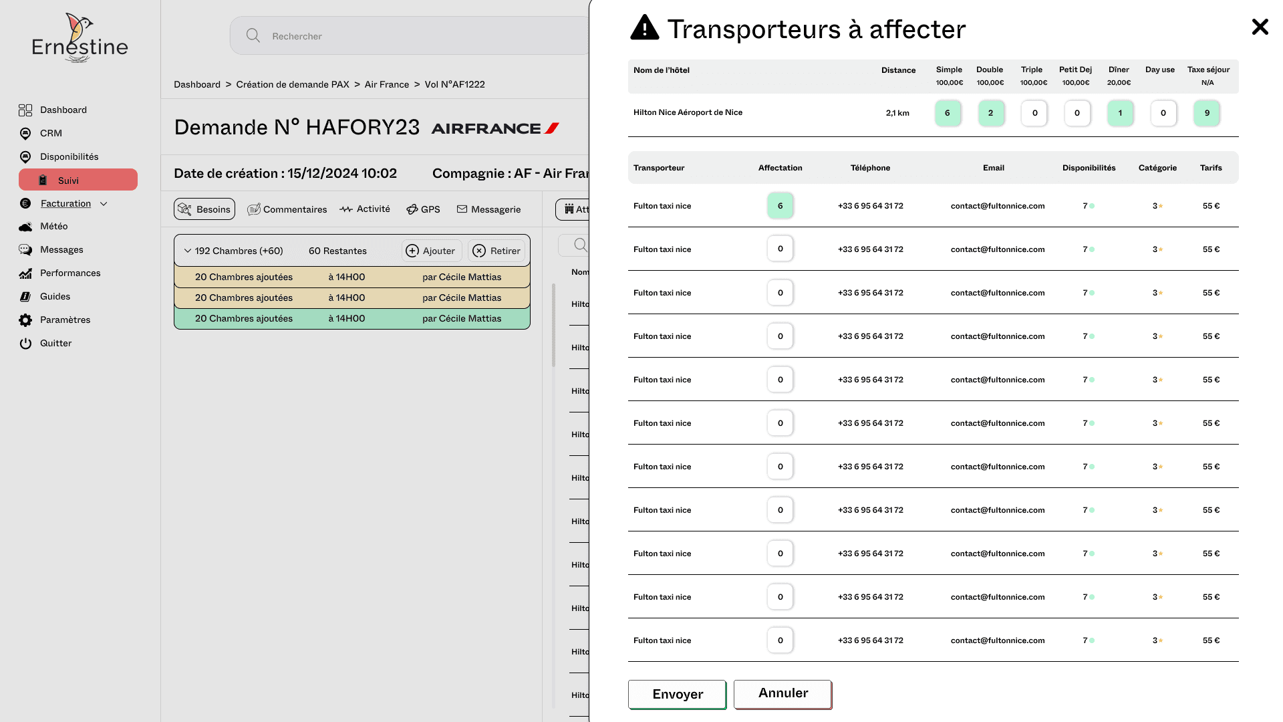The height and width of the screenshot is (722, 1283).
Task: Click the search magnifier icon
Action: coord(253,35)
